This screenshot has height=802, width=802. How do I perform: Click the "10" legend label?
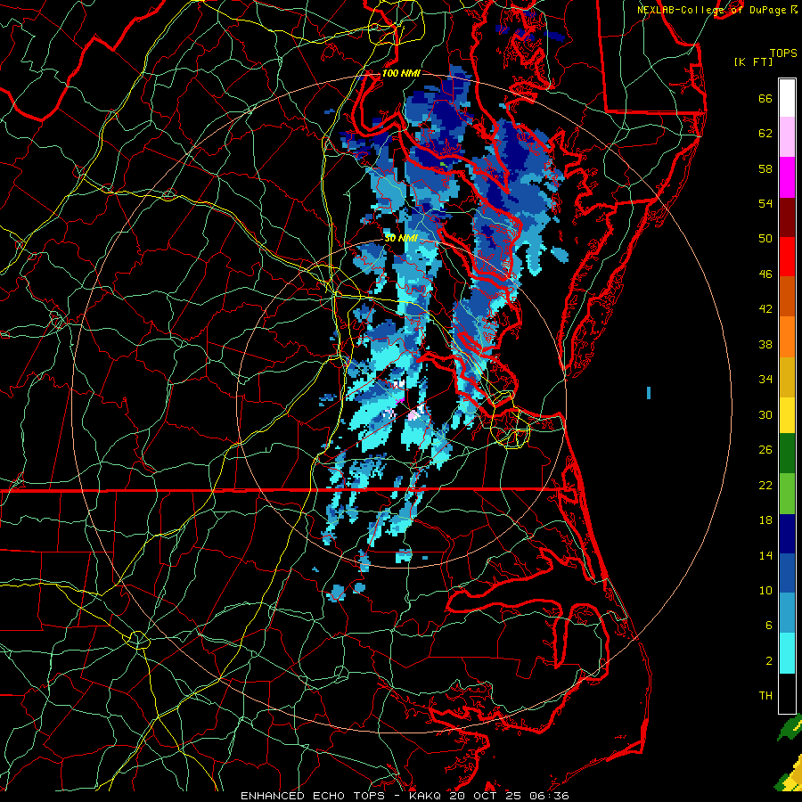765,590
